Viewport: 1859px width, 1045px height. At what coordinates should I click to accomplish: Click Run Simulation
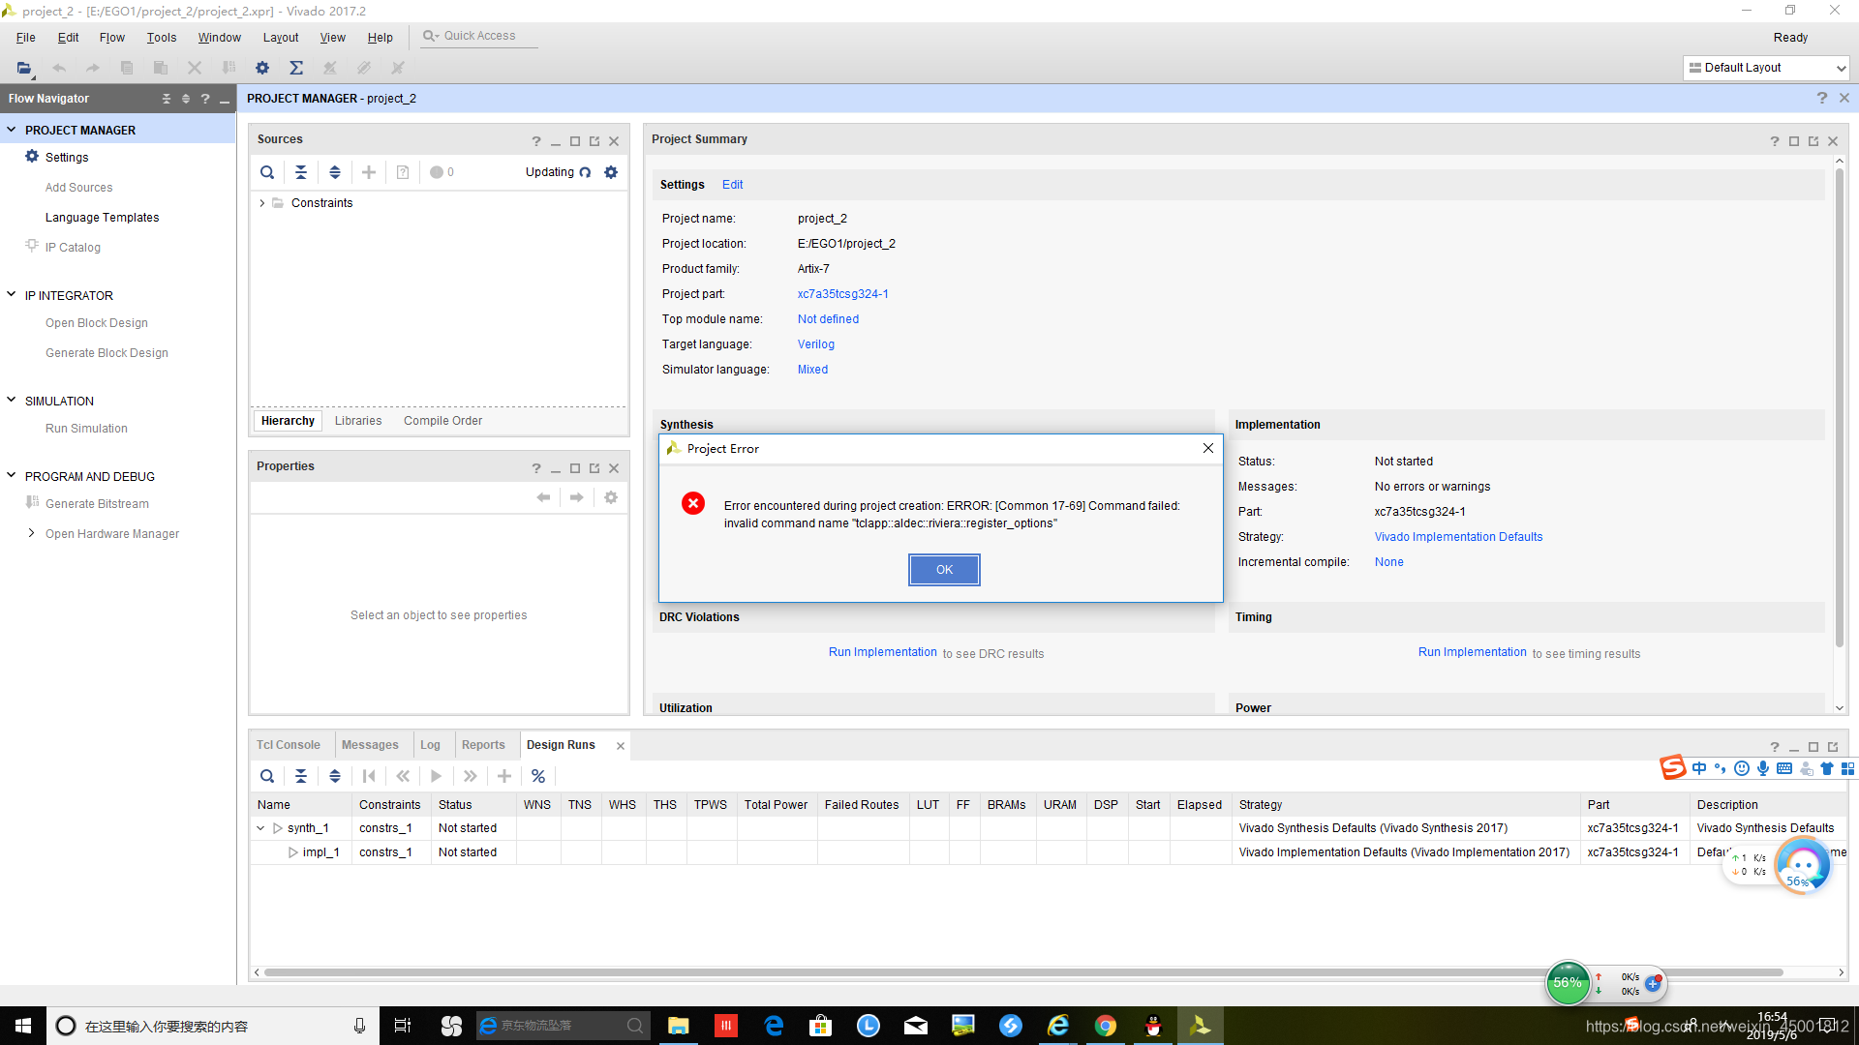[86, 429]
